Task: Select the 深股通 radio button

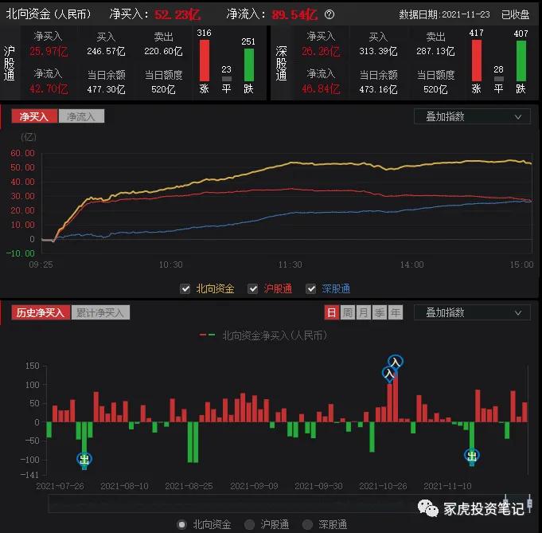Action: coord(308,525)
